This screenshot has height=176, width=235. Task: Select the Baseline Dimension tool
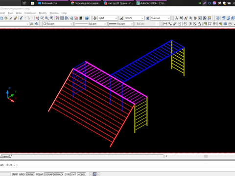pyautogui.click(x=210, y=24)
